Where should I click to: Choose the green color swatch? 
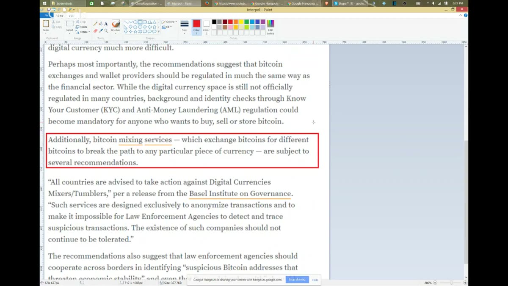[246, 22]
